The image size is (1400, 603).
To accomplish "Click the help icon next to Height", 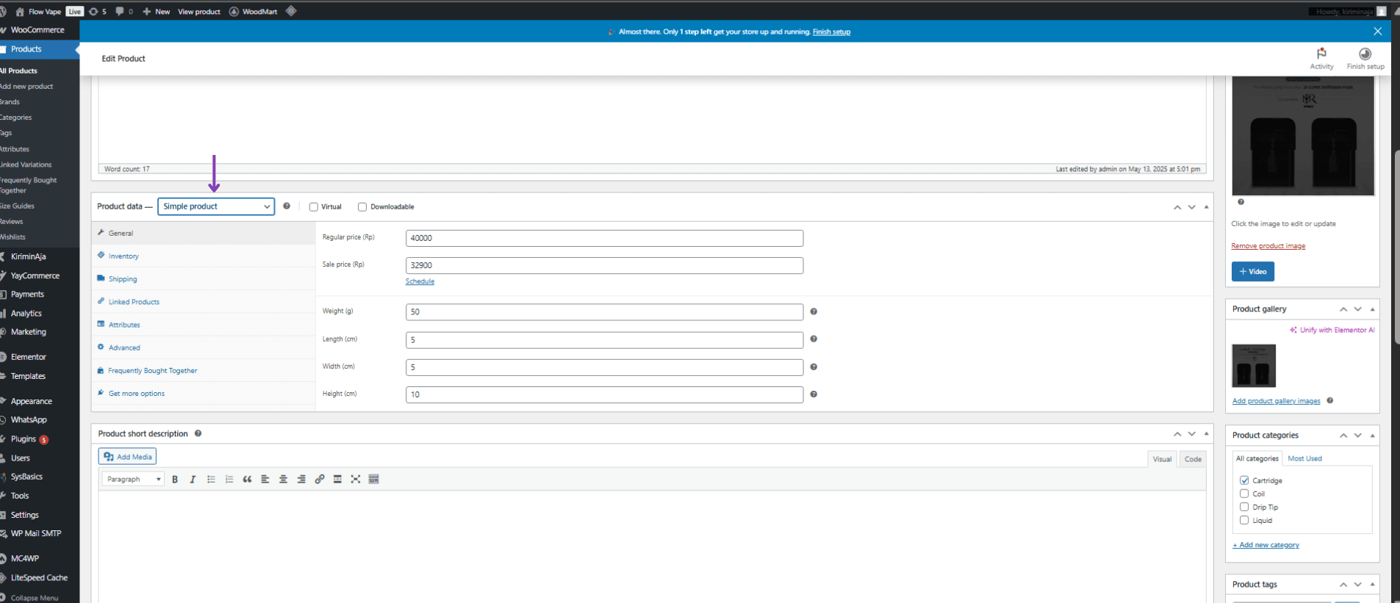I will (x=814, y=394).
